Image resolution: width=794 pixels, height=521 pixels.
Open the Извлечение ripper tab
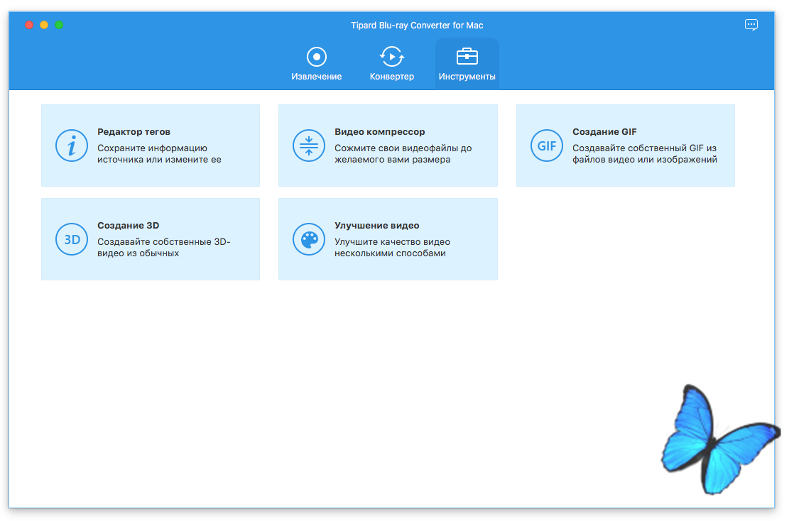(316, 64)
